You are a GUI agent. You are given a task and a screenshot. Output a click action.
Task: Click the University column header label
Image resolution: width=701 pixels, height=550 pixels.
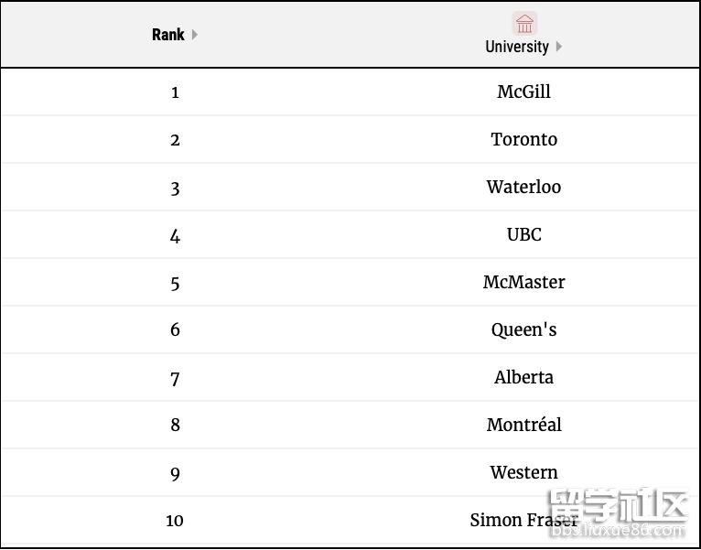click(x=517, y=47)
